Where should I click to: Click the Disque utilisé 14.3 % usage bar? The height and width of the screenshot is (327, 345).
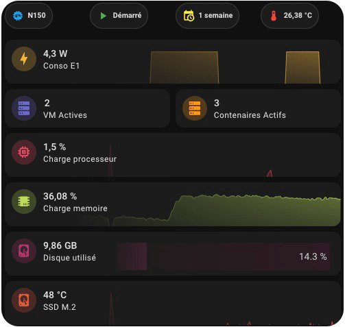coord(223,256)
